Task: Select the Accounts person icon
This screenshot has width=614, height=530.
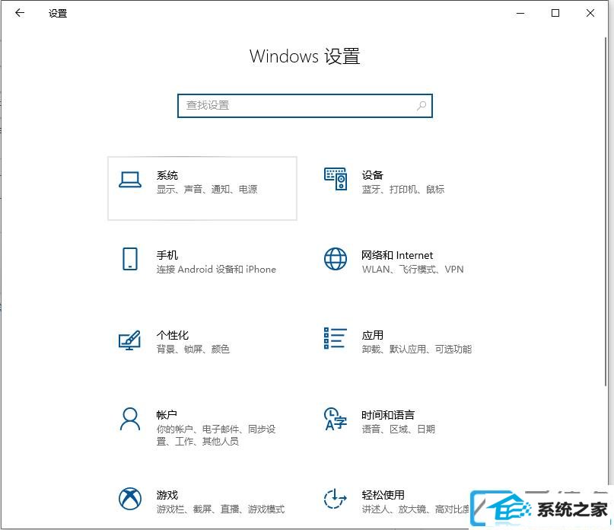Action: pos(130,419)
